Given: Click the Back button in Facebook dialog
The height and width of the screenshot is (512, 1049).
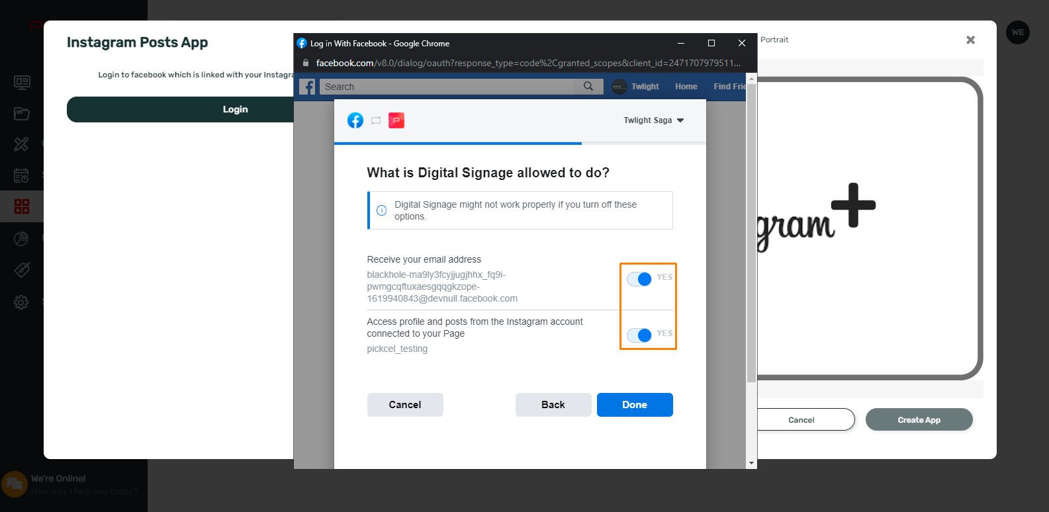Looking at the screenshot, I should tap(553, 405).
